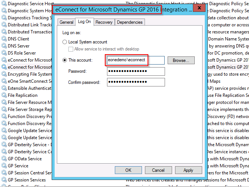Click the Confirm password field
Image resolution: width=249 pixels, height=187 pixels.
click(x=136, y=82)
